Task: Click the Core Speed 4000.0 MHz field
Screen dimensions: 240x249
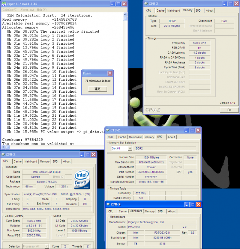Action: point(34,221)
